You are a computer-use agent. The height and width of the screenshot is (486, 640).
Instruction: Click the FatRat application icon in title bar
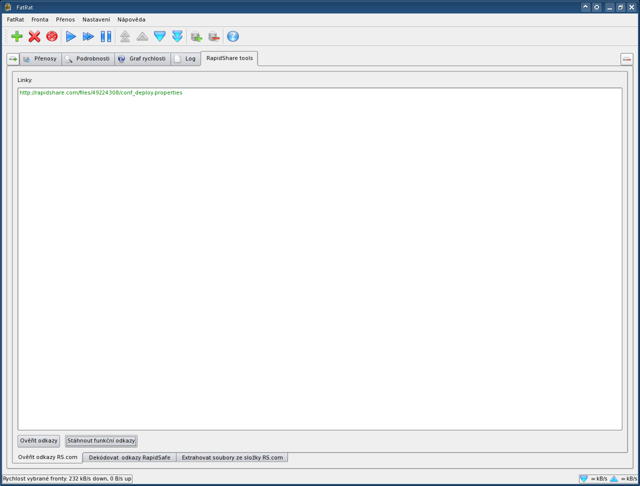coord(8,7)
